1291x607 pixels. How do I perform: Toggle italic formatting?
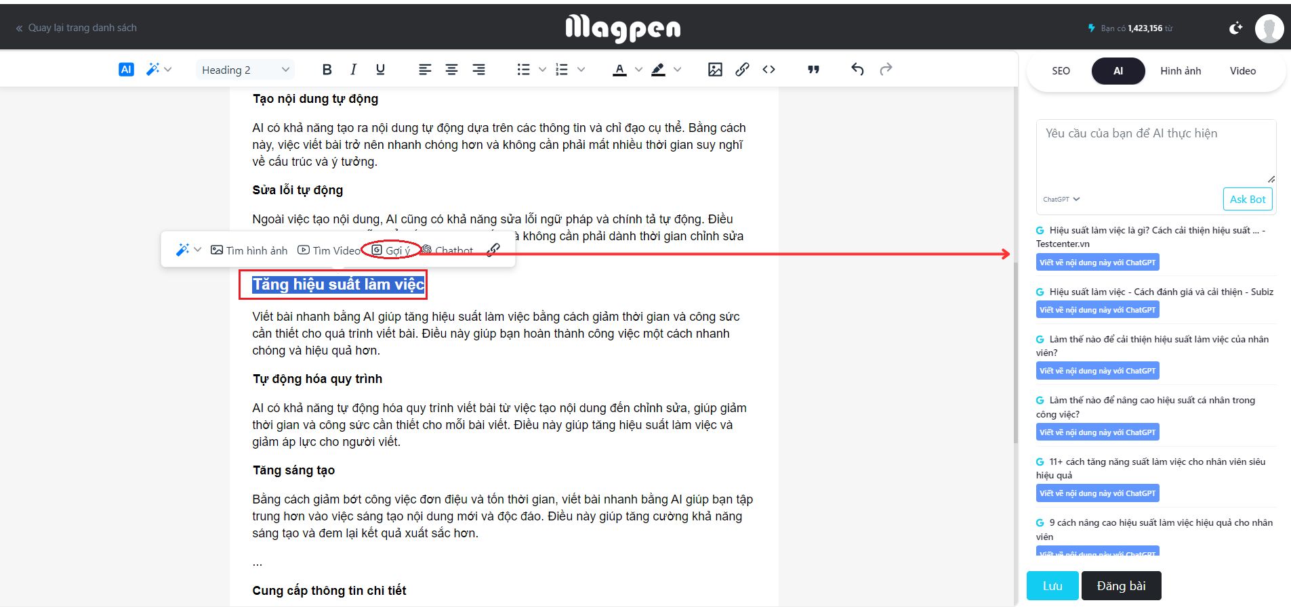click(x=353, y=69)
